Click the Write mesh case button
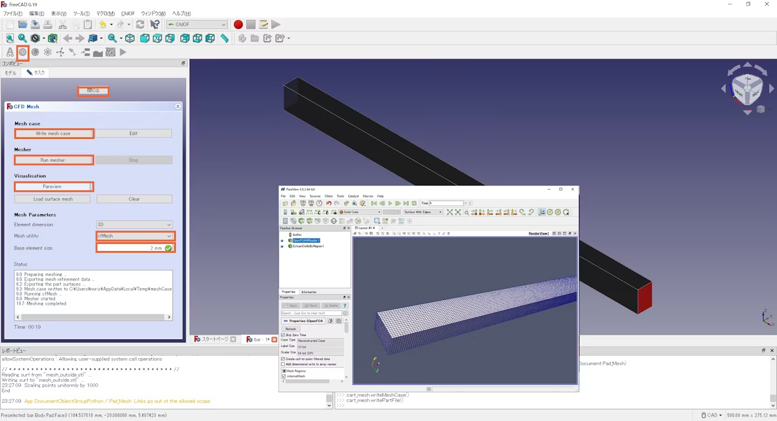 click(53, 133)
